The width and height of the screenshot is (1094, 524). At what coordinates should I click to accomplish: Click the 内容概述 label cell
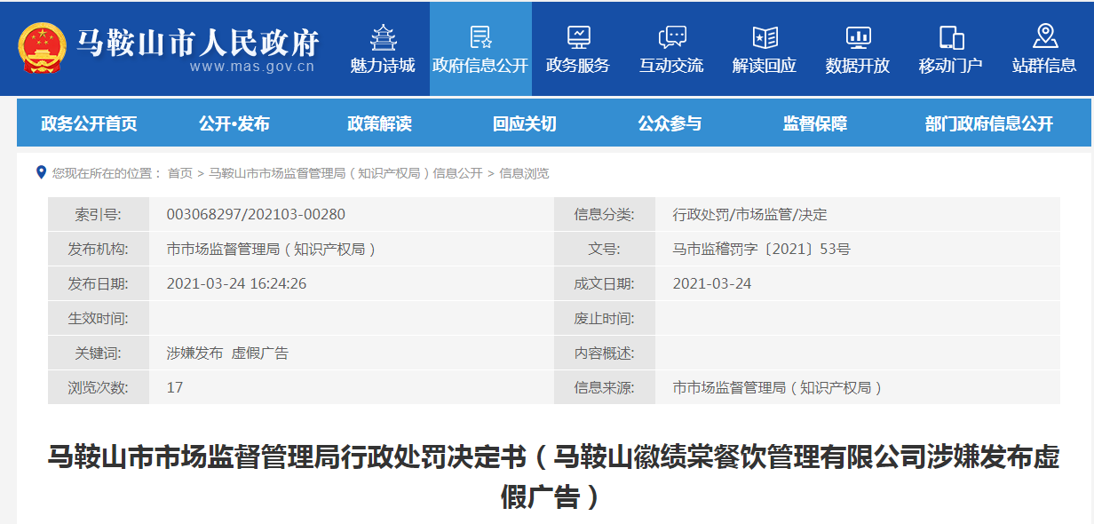click(x=604, y=353)
